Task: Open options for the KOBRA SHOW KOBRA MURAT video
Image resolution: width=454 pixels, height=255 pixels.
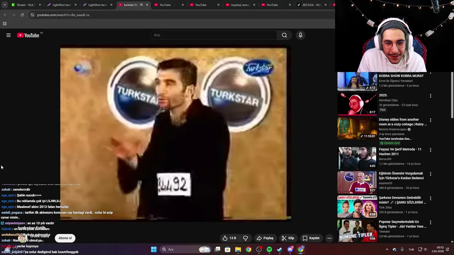Action: pyautogui.click(x=431, y=73)
